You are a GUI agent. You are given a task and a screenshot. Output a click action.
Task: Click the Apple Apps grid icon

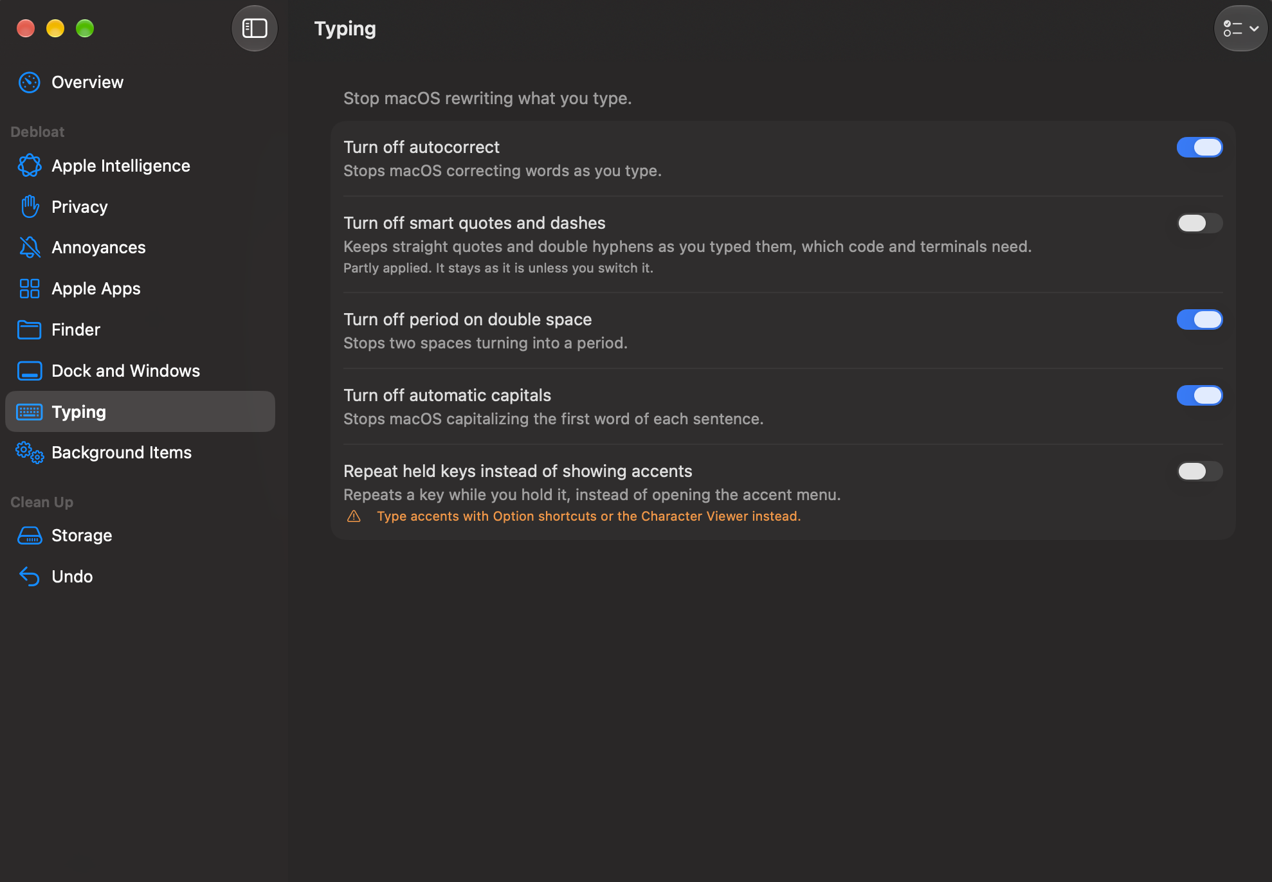[30, 289]
